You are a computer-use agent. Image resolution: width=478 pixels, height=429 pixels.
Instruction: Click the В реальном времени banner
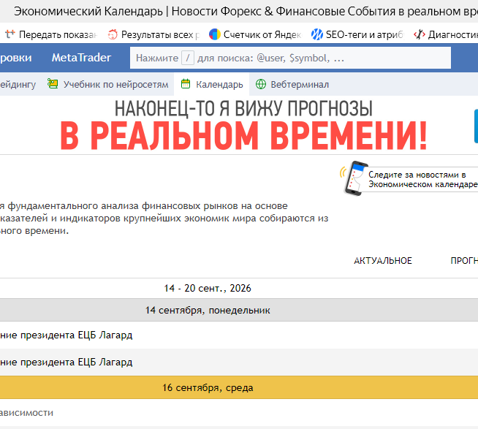pyautogui.click(x=243, y=126)
